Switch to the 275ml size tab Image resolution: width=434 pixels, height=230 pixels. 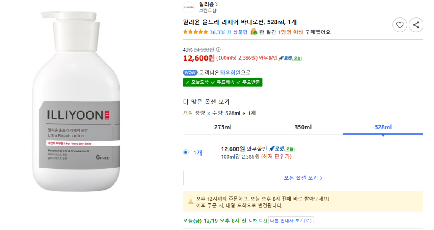point(223,127)
